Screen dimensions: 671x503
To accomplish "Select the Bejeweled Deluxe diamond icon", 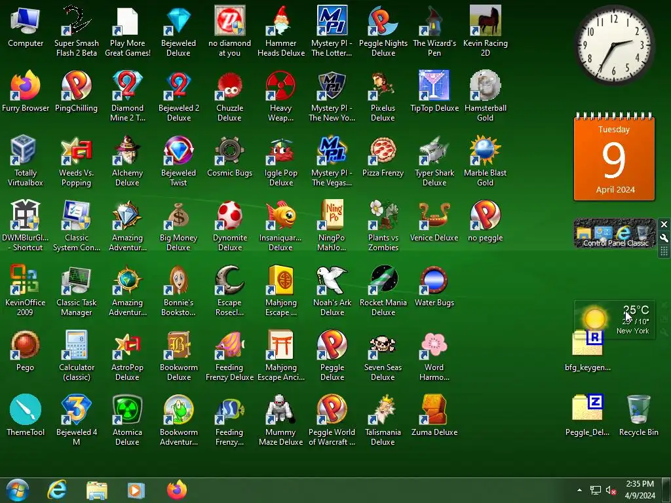I will [178, 22].
